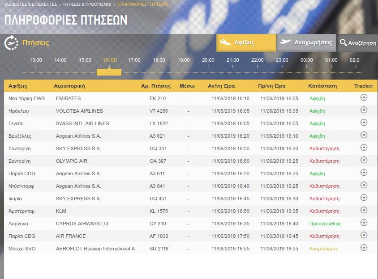Open tracker for AEROFLOT flight SU 2116
This screenshot has height=279, width=378.
point(364,248)
